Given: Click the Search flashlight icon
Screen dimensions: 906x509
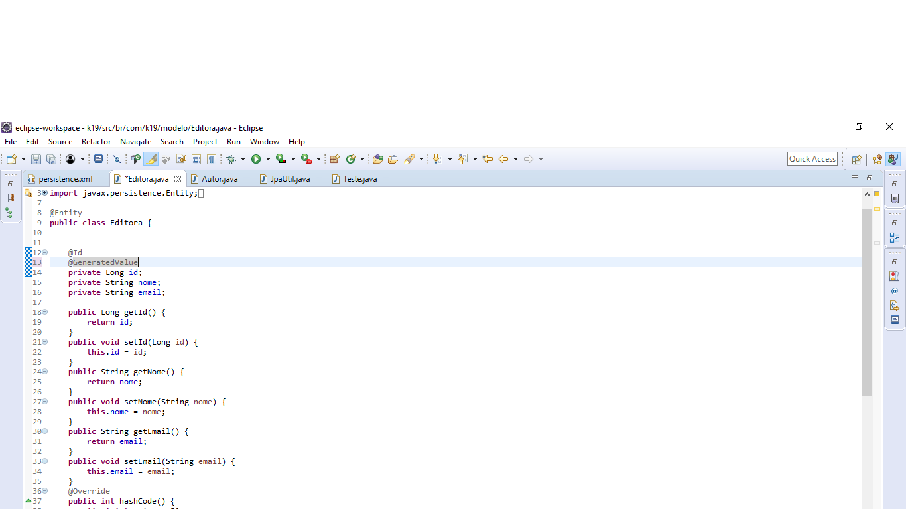Looking at the screenshot, I should (x=409, y=159).
